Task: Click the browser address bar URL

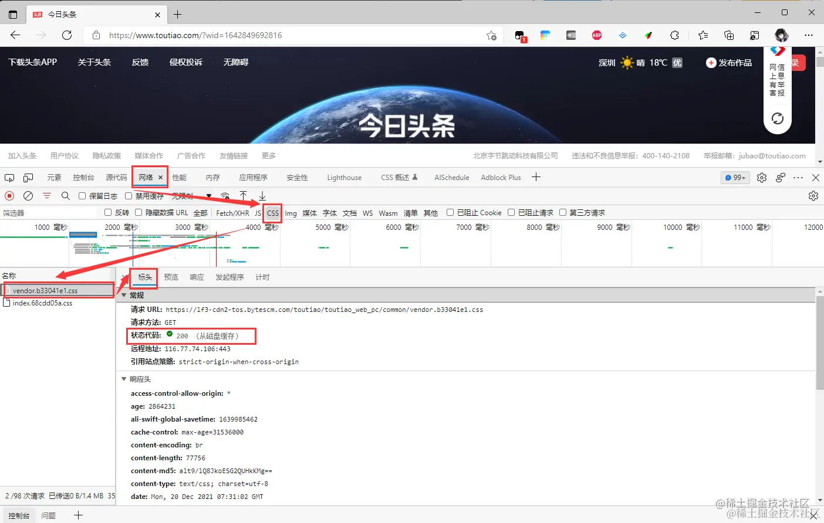Action: 195,35
